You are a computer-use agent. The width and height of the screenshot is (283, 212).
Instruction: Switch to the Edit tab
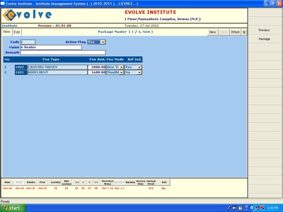click(17, 32)
